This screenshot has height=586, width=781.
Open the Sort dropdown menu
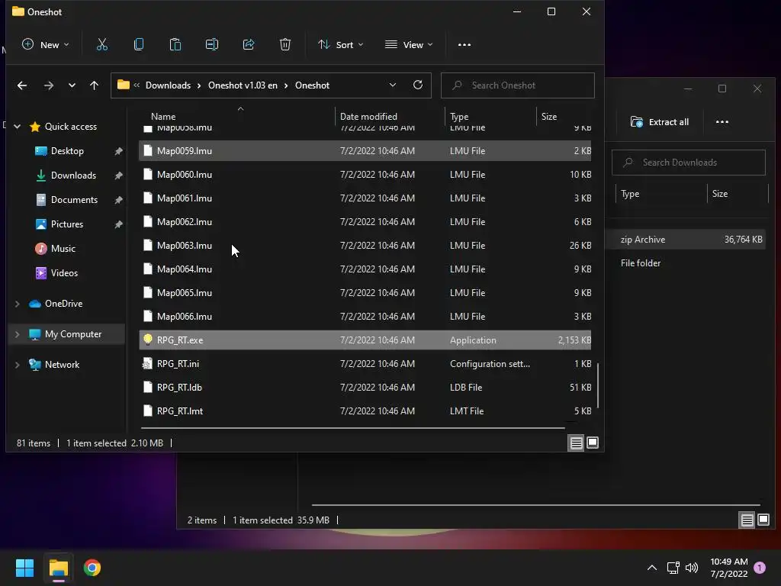click(341, 45)
